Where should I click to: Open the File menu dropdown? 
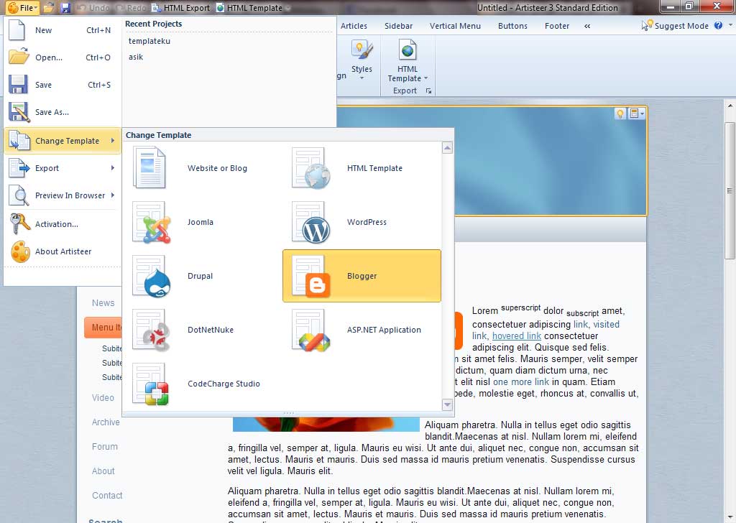(x=22, y=7)
